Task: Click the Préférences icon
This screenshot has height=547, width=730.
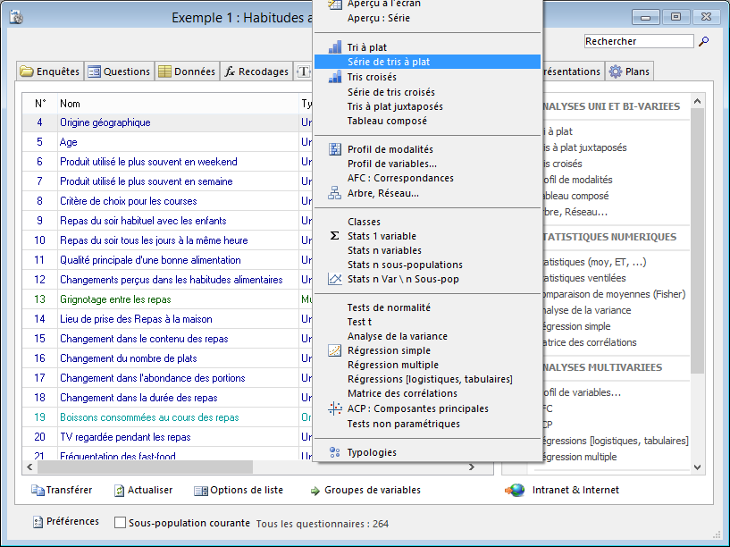Action: click(38, 522)
